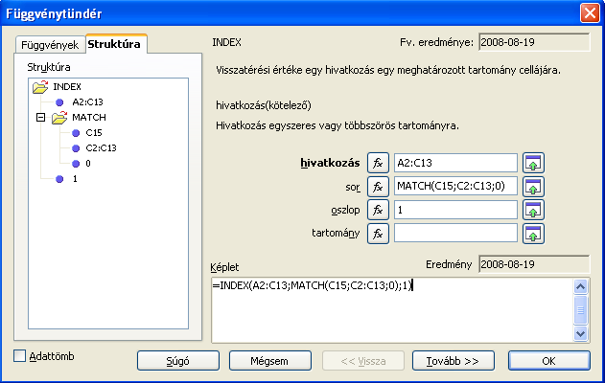Open function picker for tartomány argument

pos(378,234)
